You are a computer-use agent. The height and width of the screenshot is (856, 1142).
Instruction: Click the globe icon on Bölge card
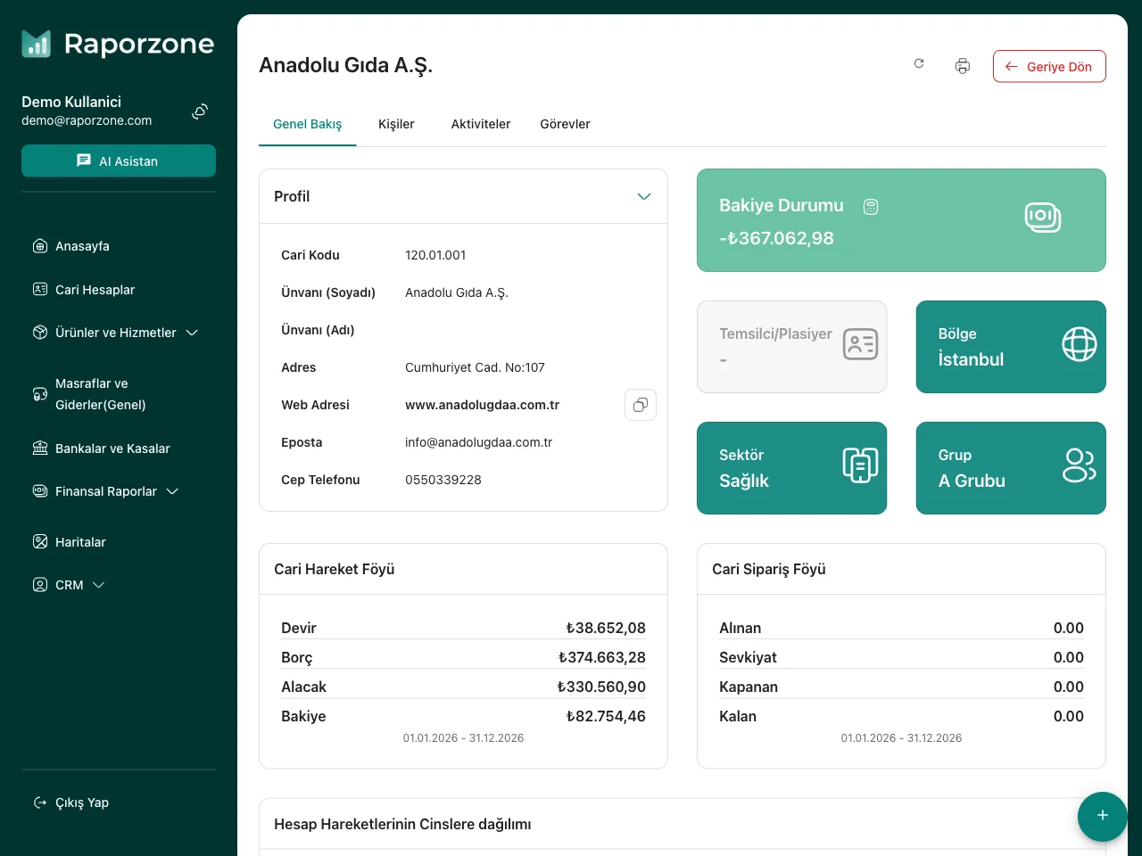(x=1079, y=344)
